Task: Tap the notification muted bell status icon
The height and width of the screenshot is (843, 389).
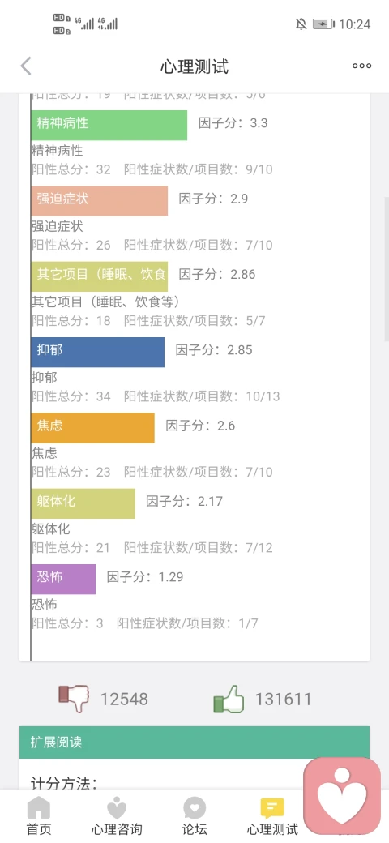Action: tap(301, 24)
